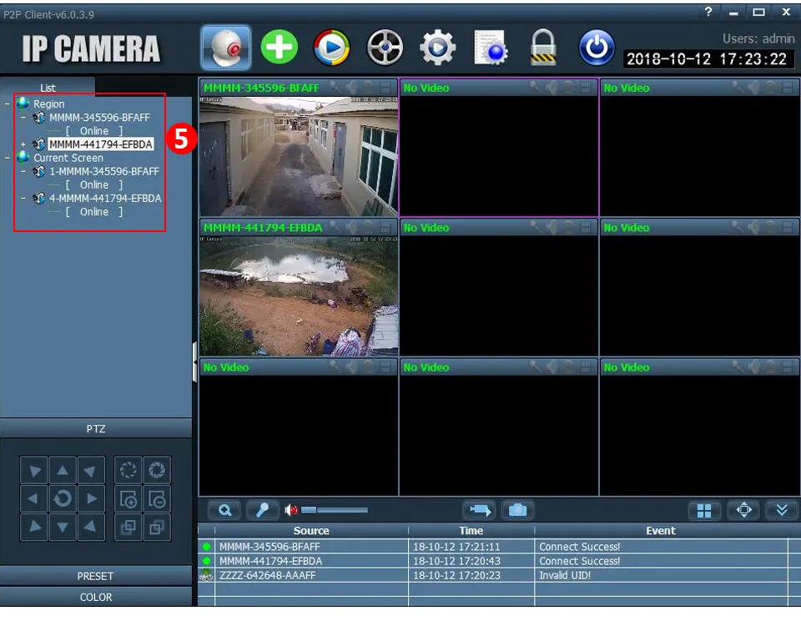Select the MMMM-441794-EFBDA pond video feed

pyautogui.click(x=299, y=295)
